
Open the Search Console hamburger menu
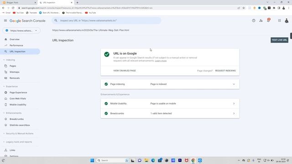pyautogui.click(x=5, y=20)
